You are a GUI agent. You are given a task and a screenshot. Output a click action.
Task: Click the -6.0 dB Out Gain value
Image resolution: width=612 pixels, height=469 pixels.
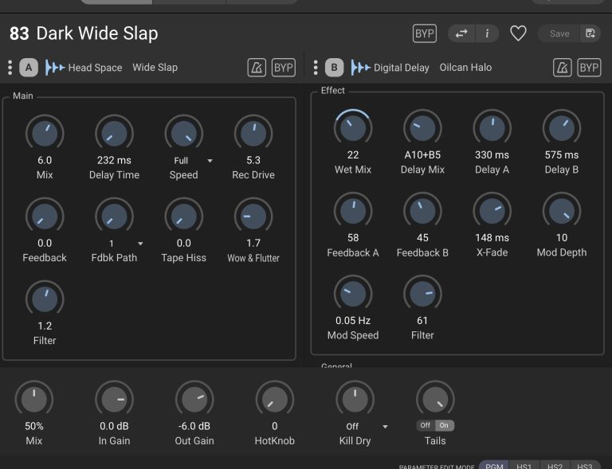194,426
